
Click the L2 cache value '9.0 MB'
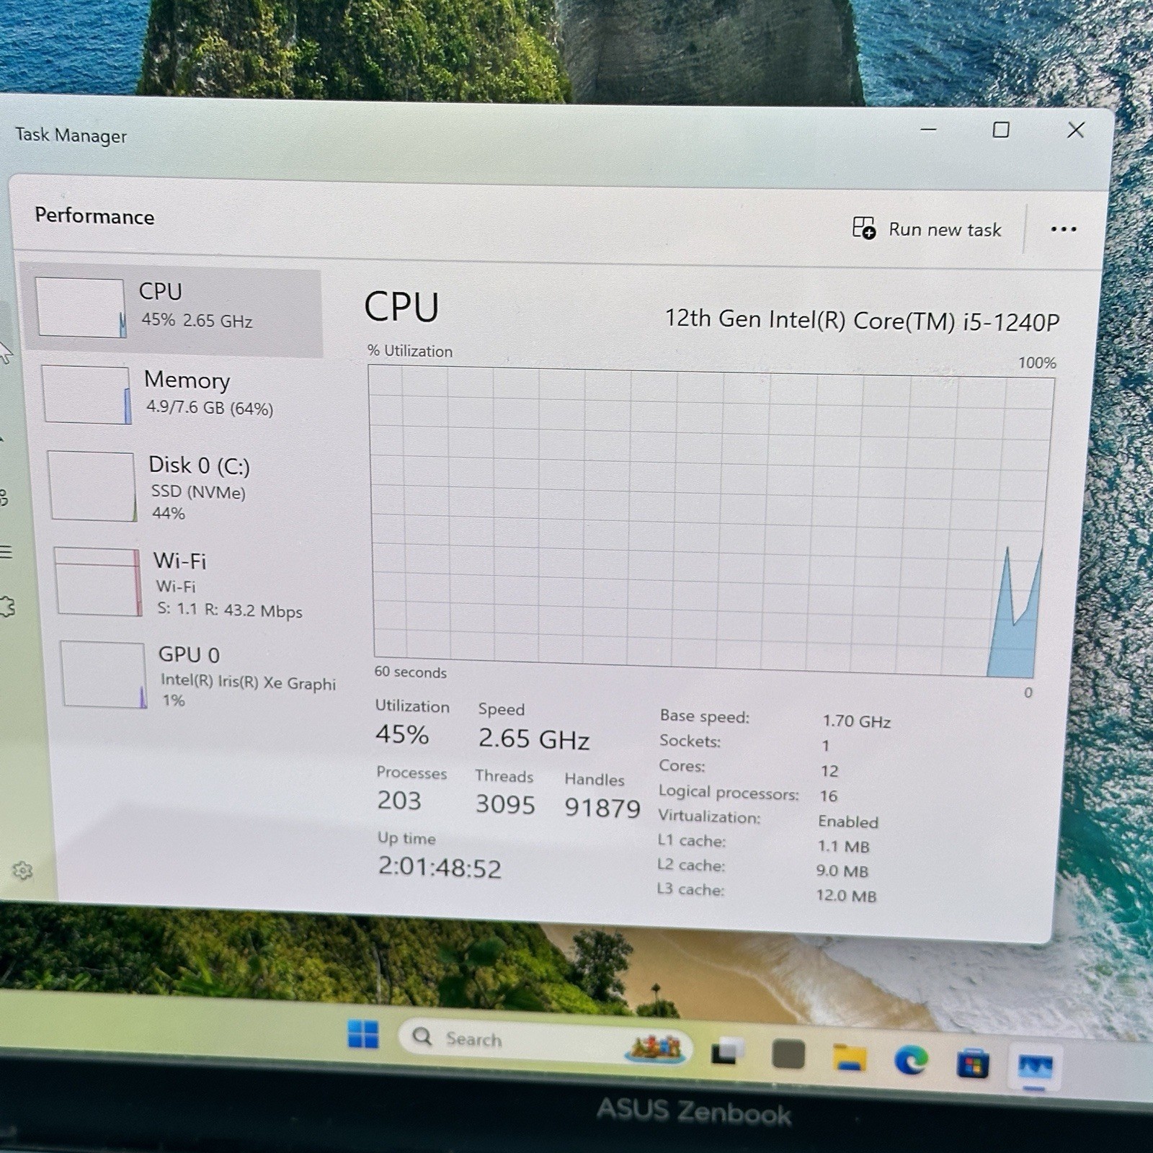click(842, 871)
